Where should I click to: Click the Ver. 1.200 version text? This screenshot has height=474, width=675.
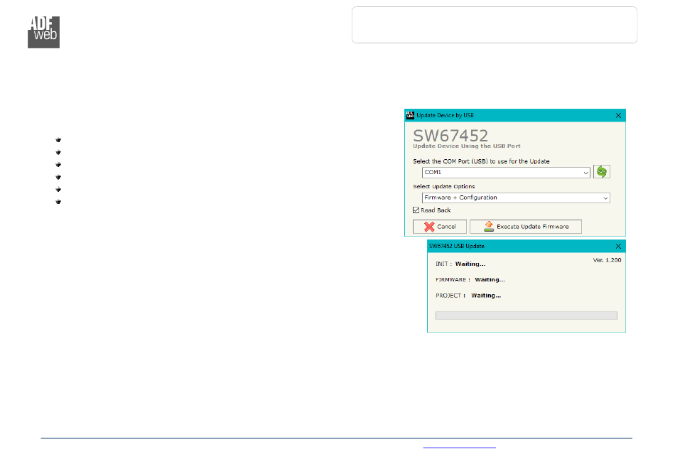pos(607,260)
